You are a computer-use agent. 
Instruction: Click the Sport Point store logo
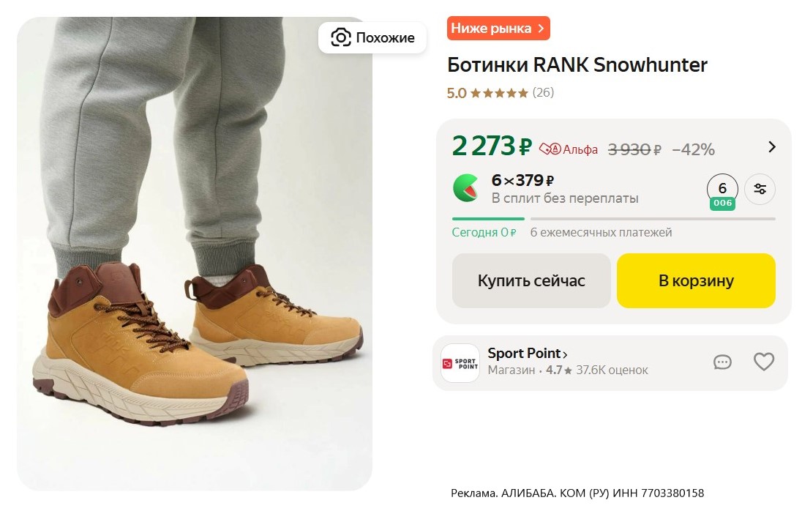coord(460,363)
